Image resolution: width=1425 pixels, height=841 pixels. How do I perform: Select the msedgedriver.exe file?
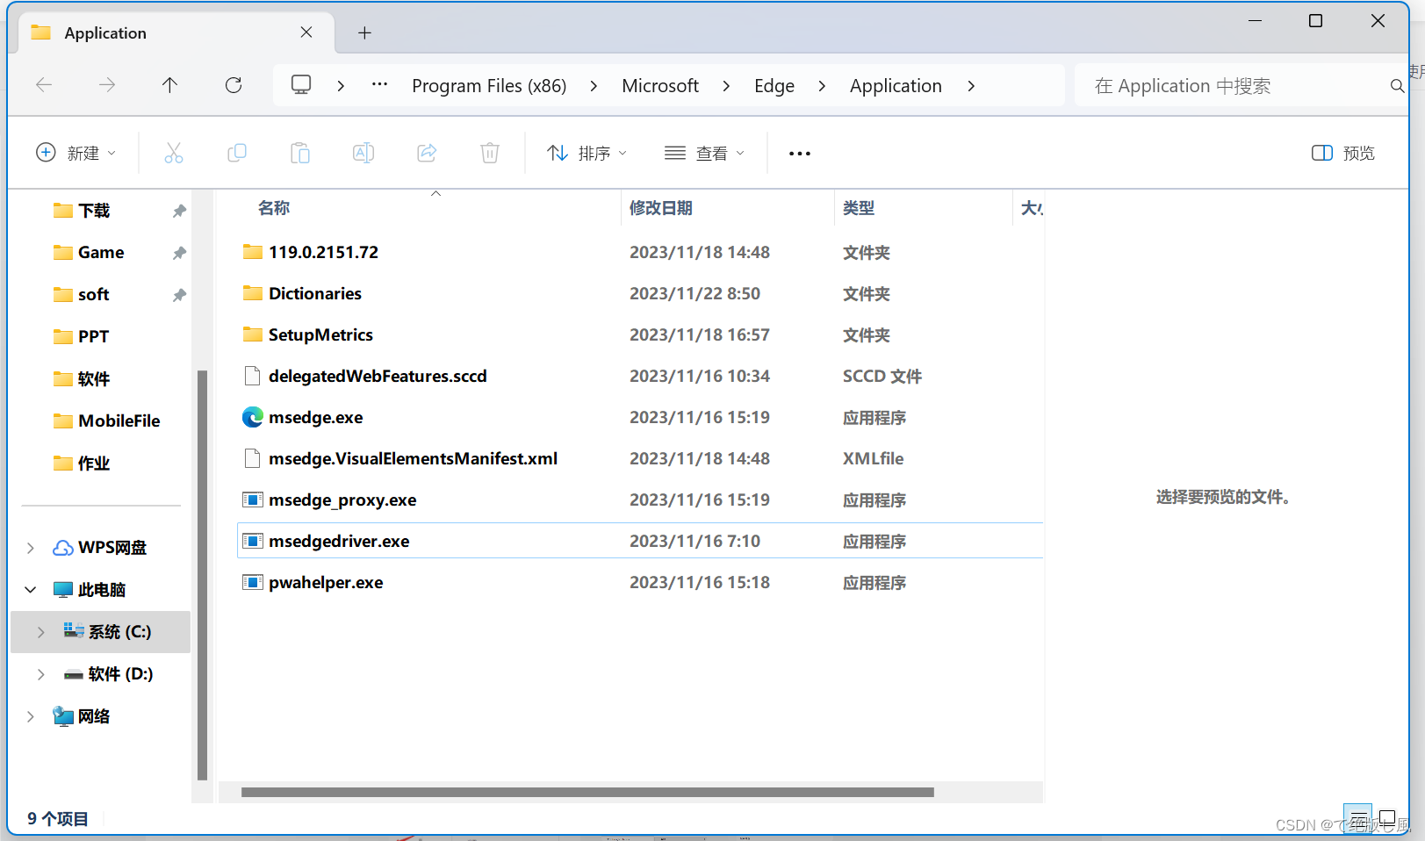point(640,541)
